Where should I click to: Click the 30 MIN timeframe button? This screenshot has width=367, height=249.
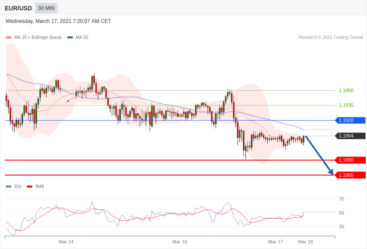point(46,8)
